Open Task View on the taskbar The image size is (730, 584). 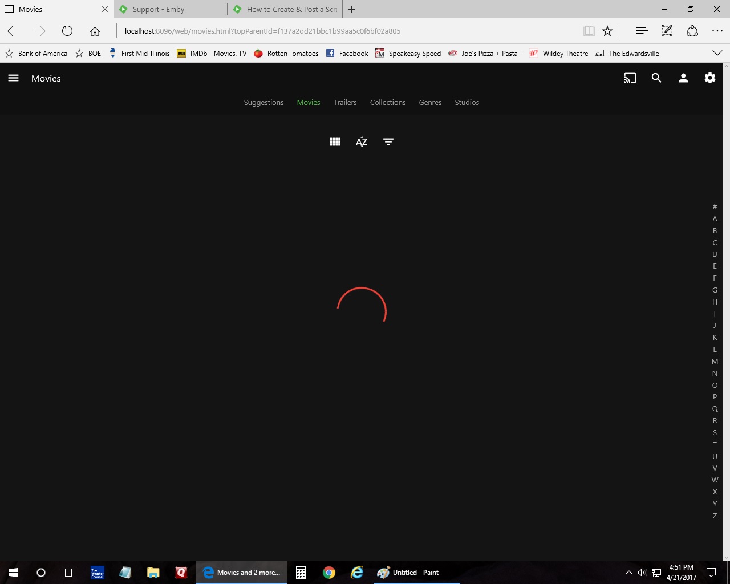pos(68,573)
